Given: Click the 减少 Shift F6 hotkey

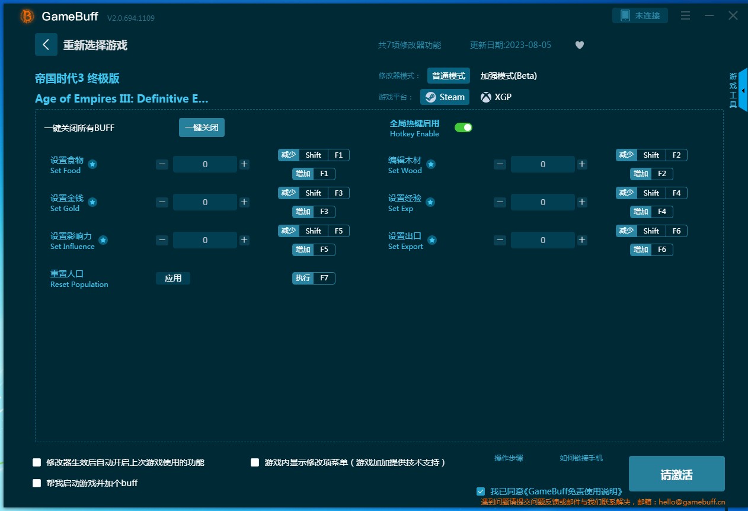Looking at the screenshot, I should click(x=651, y=231).
